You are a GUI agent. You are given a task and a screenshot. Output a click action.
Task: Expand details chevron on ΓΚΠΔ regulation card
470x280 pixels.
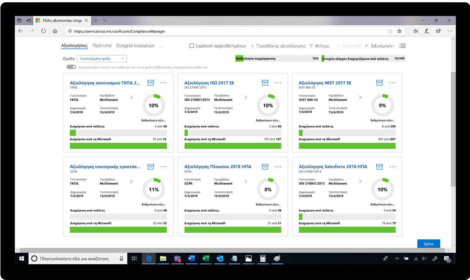click(131, 97)
